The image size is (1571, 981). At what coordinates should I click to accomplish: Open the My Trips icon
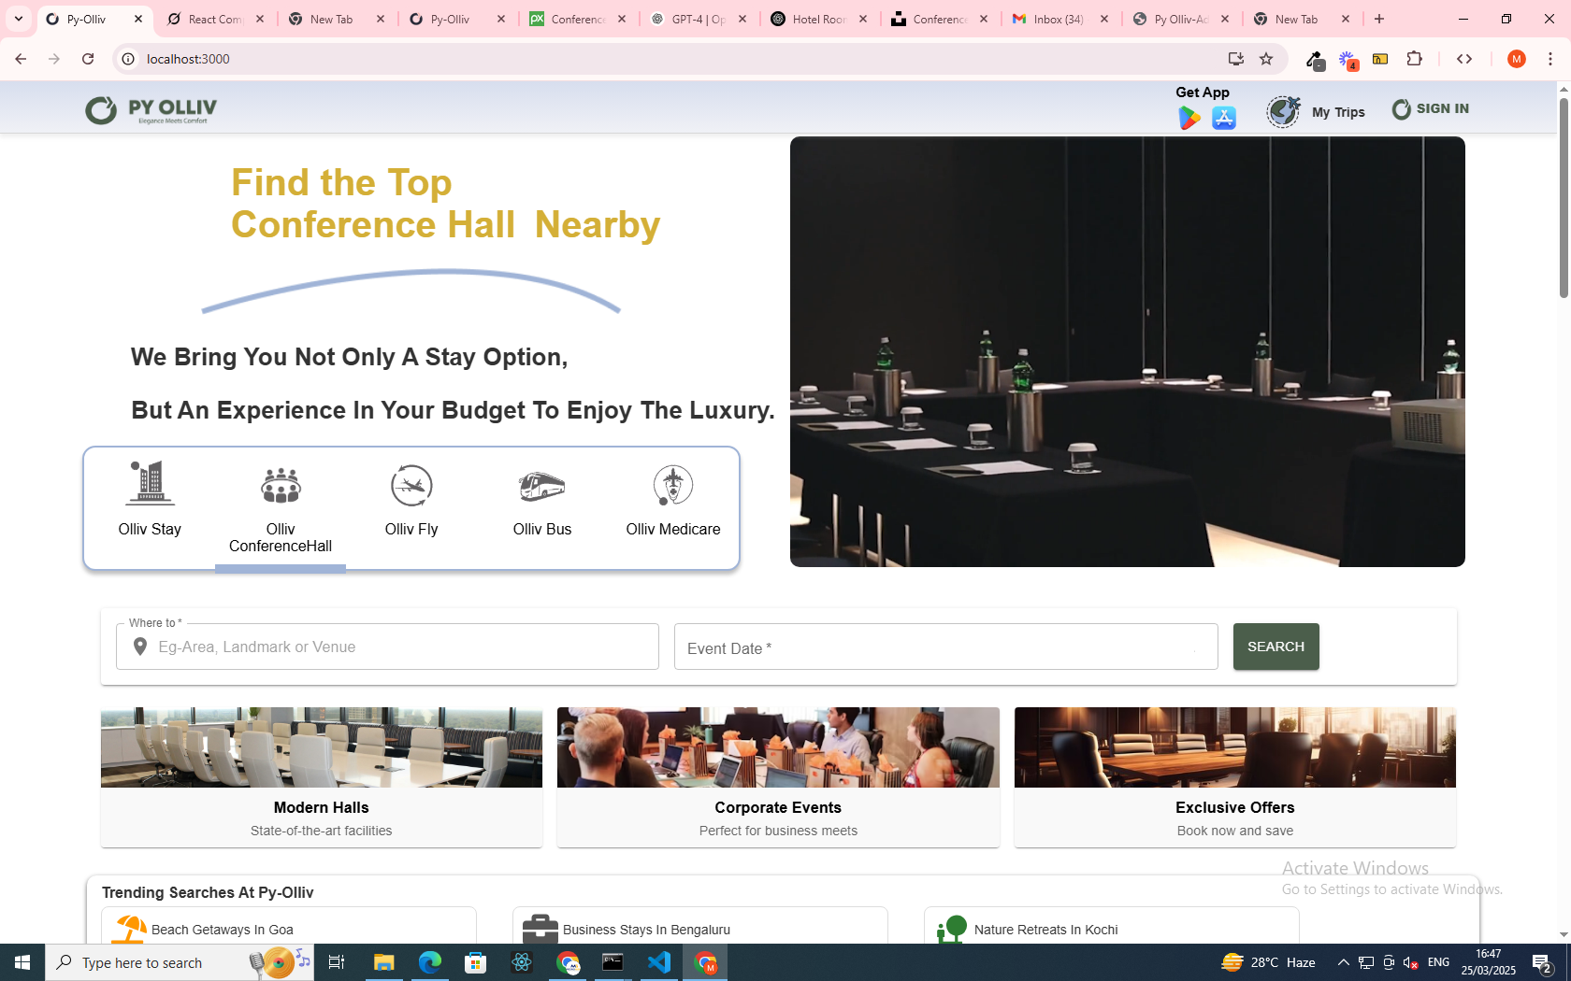[x=1283, y=112]
